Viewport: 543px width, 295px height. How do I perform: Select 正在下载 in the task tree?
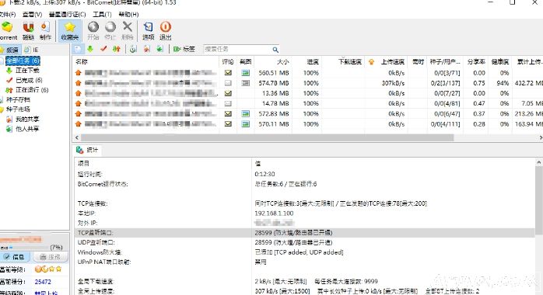[27, 71]
